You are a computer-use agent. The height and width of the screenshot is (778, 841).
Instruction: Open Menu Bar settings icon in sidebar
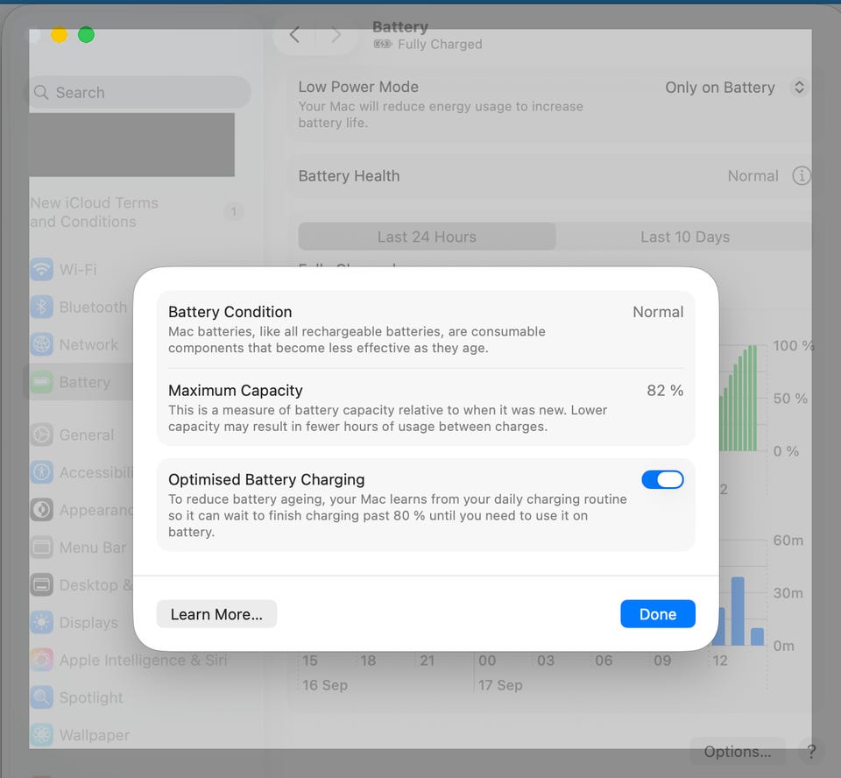(x=42, y=548)
